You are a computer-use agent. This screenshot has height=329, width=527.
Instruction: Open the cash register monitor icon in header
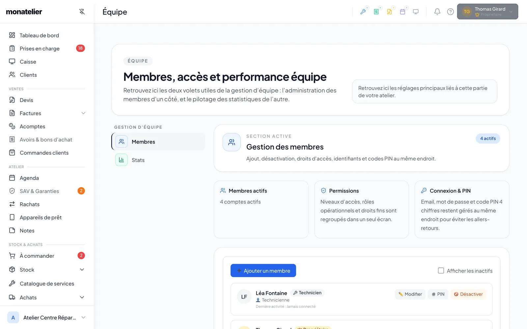(x=416, y=12)
